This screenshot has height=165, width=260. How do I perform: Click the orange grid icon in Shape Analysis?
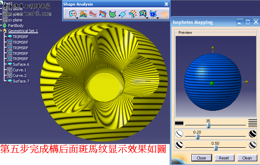tap(164, 14)
